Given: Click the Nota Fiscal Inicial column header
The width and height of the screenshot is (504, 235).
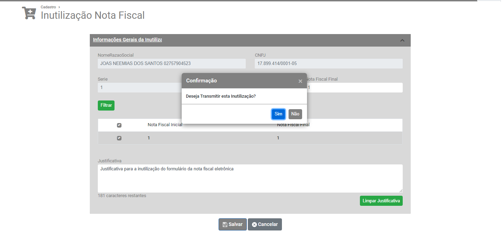Looking at the screenshot, I should 165,125.
